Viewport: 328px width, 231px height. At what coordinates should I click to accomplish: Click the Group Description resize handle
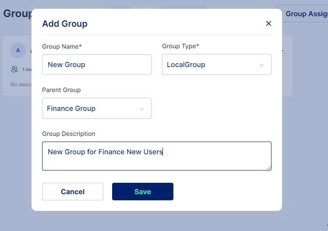pyautogui.click(x=269, y=167)
